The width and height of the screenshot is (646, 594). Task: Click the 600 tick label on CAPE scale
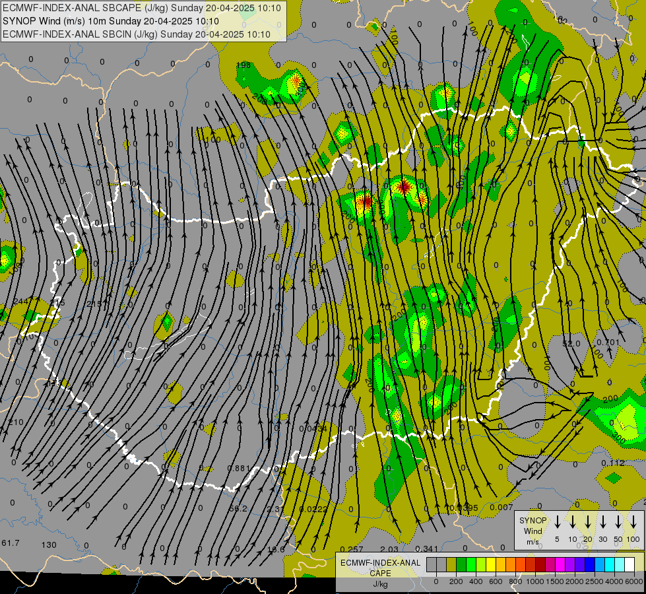click(x=496, y=581)
